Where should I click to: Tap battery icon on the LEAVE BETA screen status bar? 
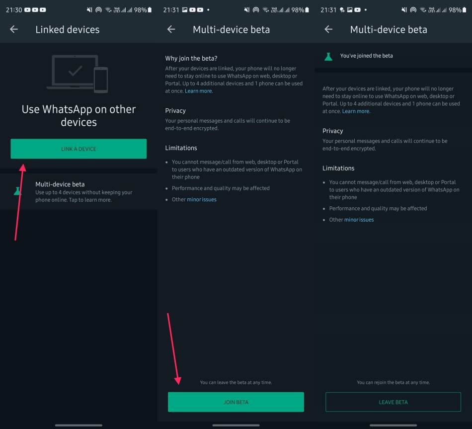coord(465,10)
